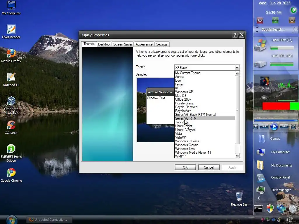
Task: Click the media player next track button
Action: pos(284,126)
